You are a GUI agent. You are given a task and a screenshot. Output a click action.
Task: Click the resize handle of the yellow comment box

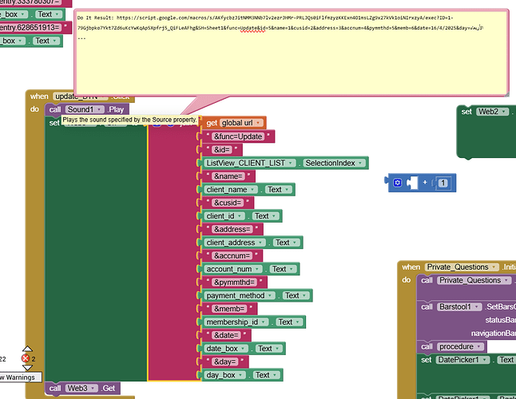coord(506,93)
